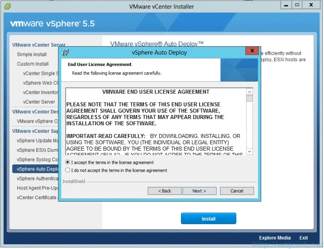The image size is (324, 249).
Task: Select Custom Install from the left menu
Action: point(34,64)
